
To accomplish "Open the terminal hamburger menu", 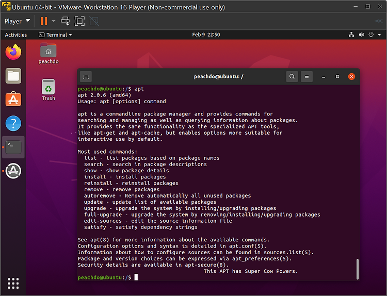I will [307, 76].
